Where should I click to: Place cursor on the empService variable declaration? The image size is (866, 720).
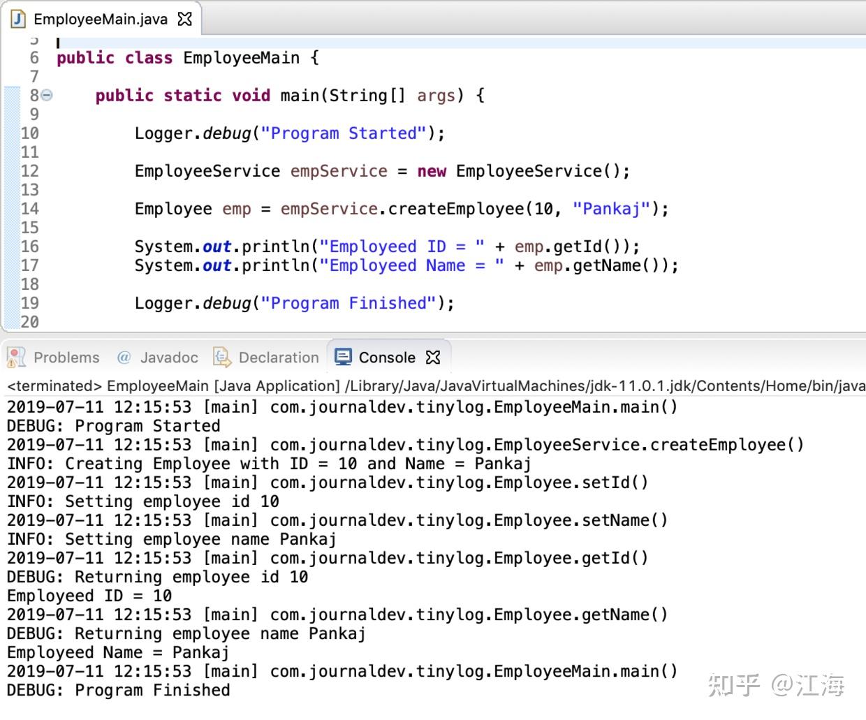339,171
